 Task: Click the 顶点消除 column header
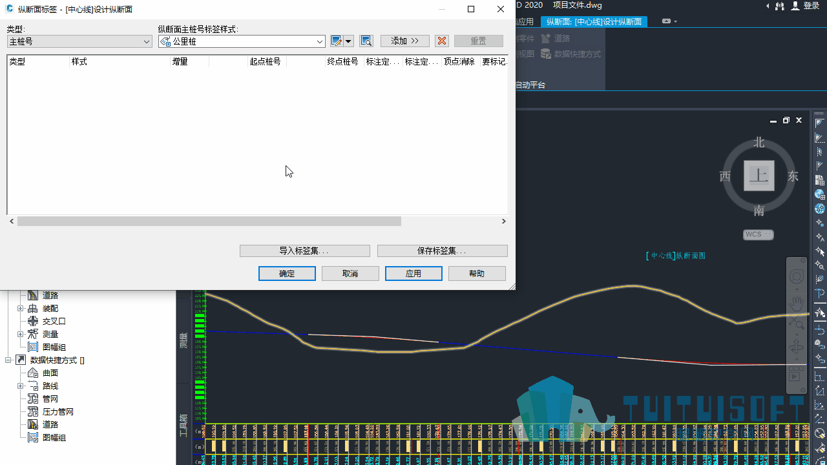pyautogui.click(x=459, y=61)
